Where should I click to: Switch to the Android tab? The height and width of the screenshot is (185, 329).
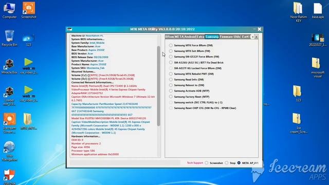pyautogui.click(x=190, y=36)
